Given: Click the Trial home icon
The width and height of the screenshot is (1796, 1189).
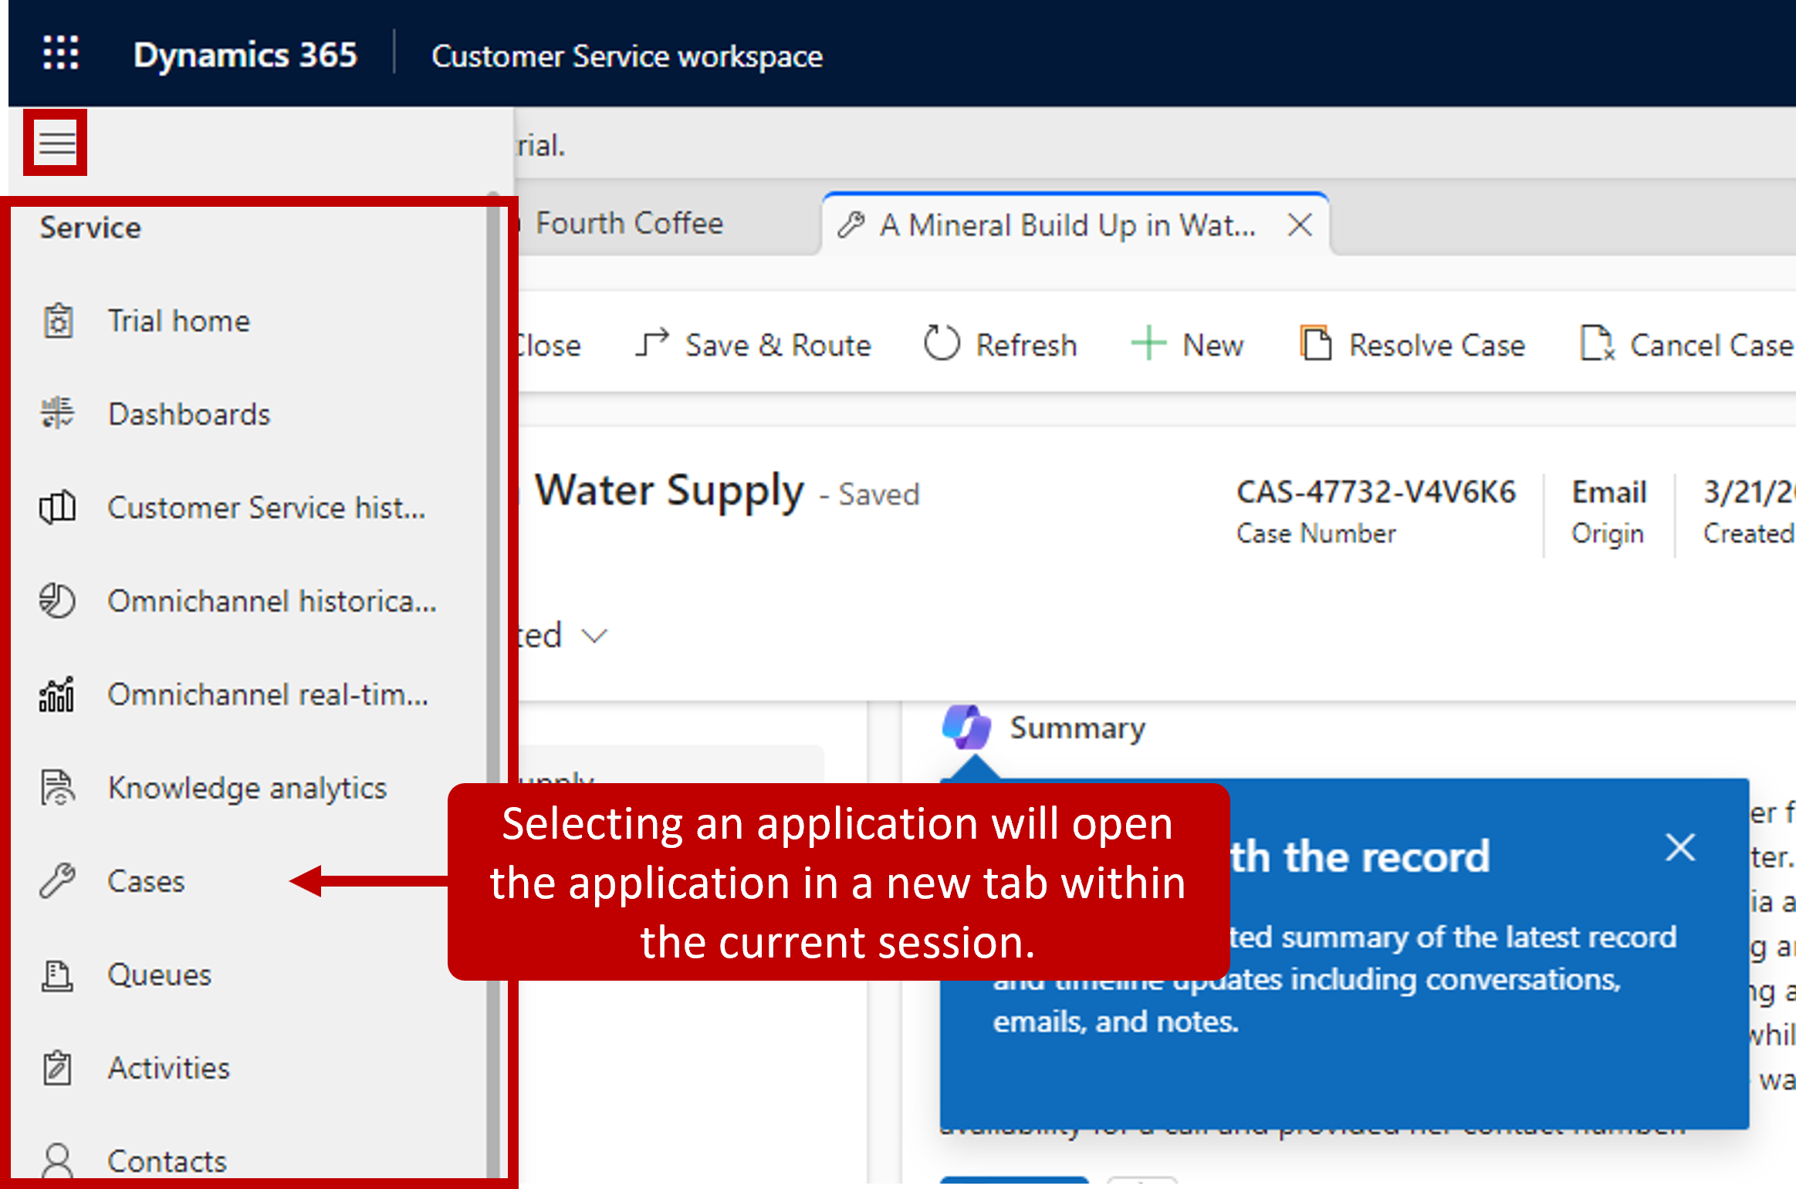Looking at the screenshot, I should point(58,321).
